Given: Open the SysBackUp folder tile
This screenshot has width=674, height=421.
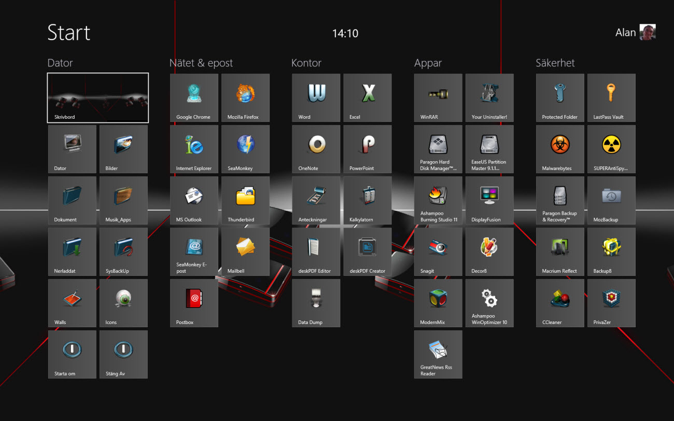Looking at the screenshot, I should (123, 251).
